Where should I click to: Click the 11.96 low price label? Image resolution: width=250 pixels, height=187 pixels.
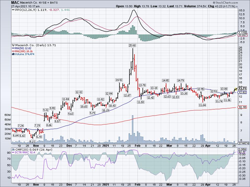click(x=227, y=100)
